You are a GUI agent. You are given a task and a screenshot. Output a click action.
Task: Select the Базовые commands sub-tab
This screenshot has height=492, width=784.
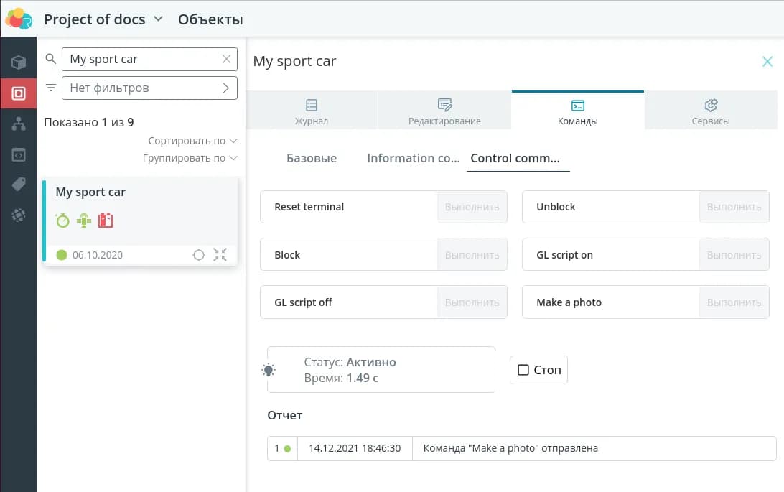[x=312, y=158]
